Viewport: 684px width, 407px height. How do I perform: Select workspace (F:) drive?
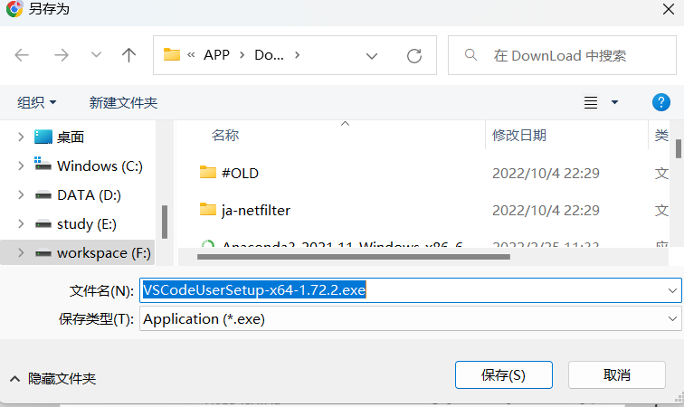(104, 253)
